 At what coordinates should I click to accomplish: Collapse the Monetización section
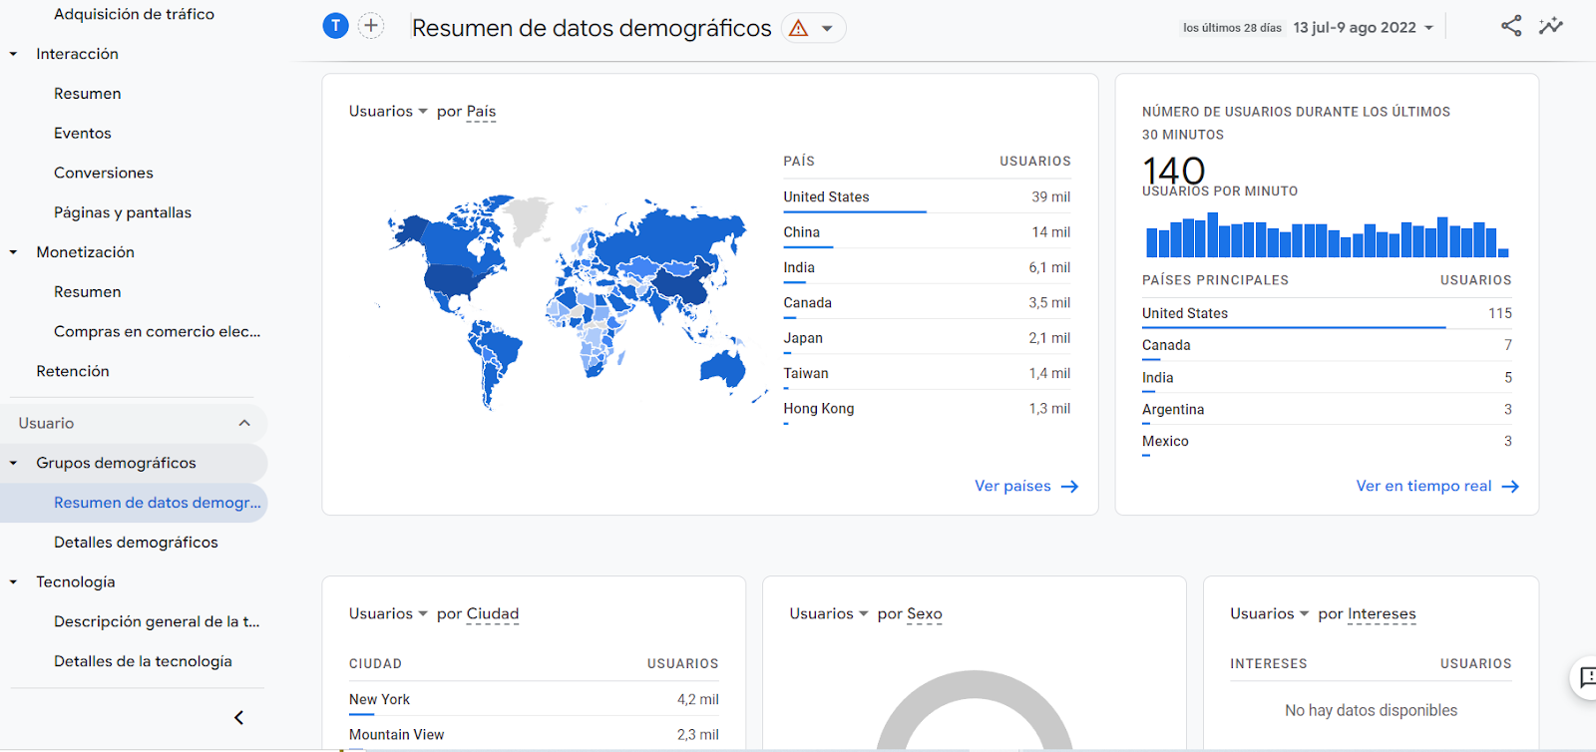pyautogui.click(x=14, y=252)
